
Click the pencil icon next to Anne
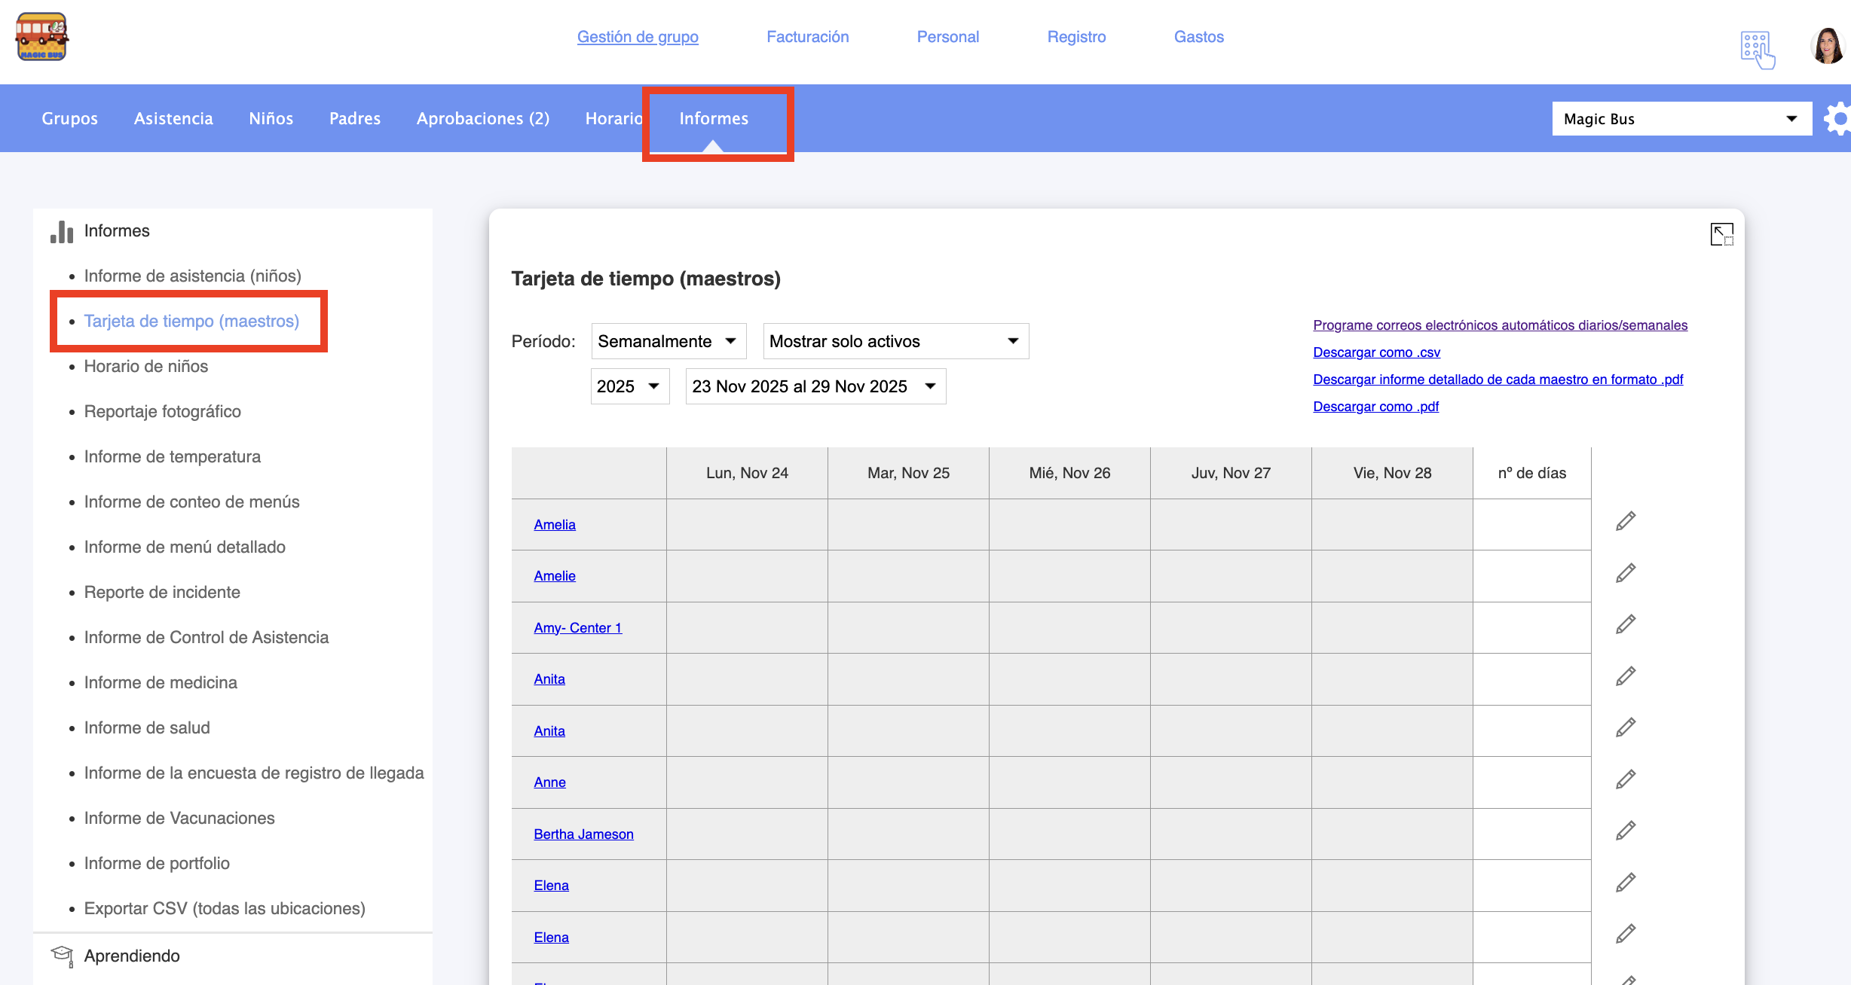(x=1626, y=779)
